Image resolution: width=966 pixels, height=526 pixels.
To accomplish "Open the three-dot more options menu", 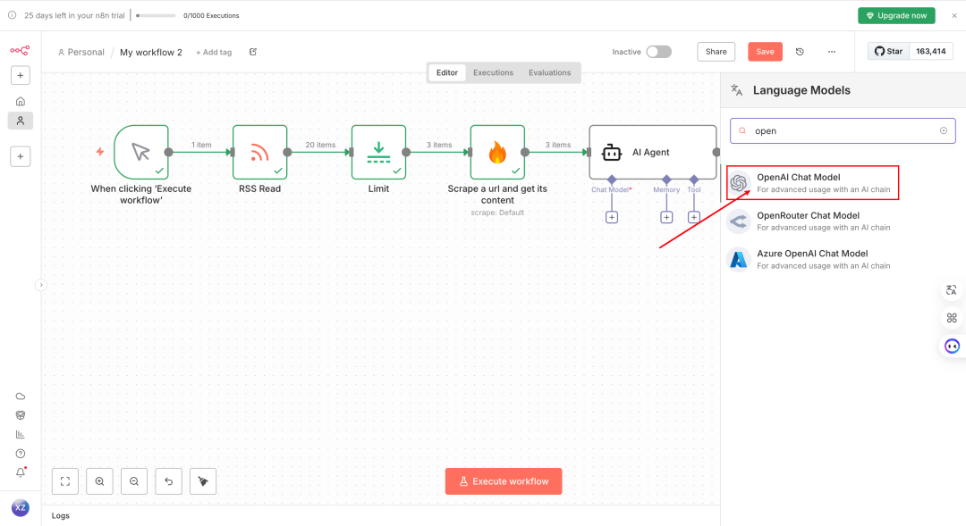I will (x=832, y=52).
